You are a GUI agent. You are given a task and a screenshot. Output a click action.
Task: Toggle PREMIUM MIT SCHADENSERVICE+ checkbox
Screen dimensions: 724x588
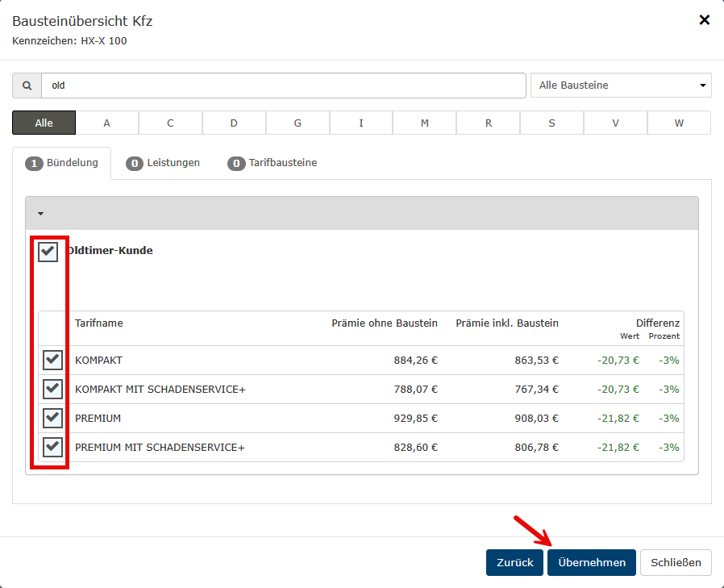click(52, 447)
